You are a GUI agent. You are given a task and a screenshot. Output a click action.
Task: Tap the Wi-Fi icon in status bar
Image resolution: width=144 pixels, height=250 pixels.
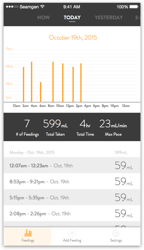click(x=43, y=6)
